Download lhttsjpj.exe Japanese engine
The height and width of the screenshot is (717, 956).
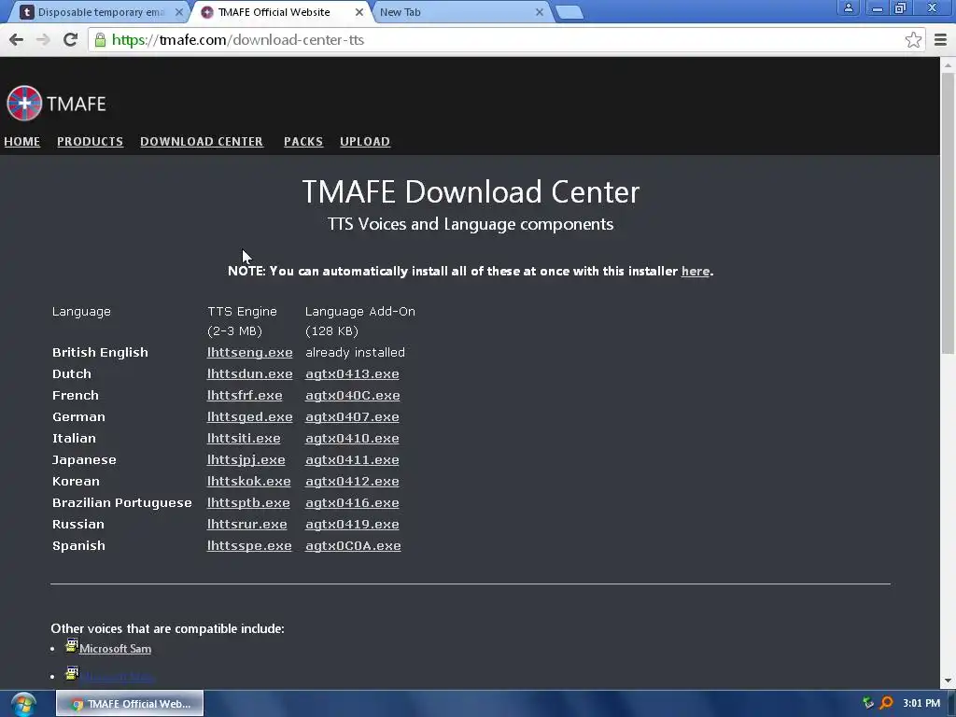(246, 459)
